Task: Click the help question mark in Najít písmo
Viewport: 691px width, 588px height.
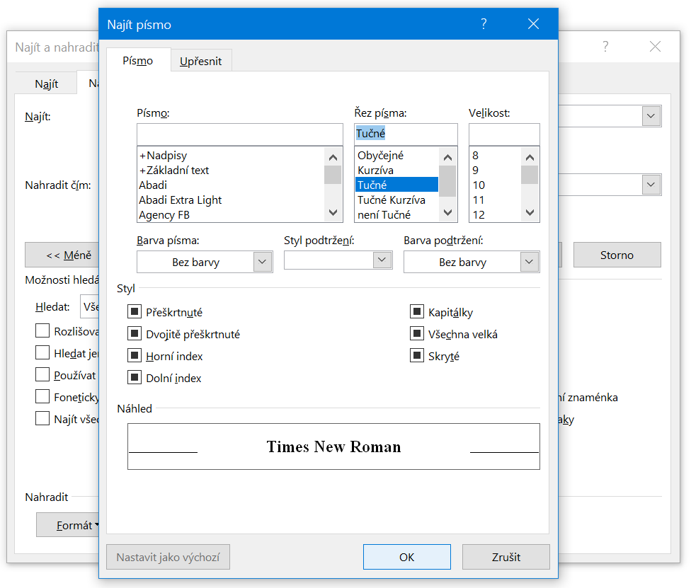Action: click(484, 25)
